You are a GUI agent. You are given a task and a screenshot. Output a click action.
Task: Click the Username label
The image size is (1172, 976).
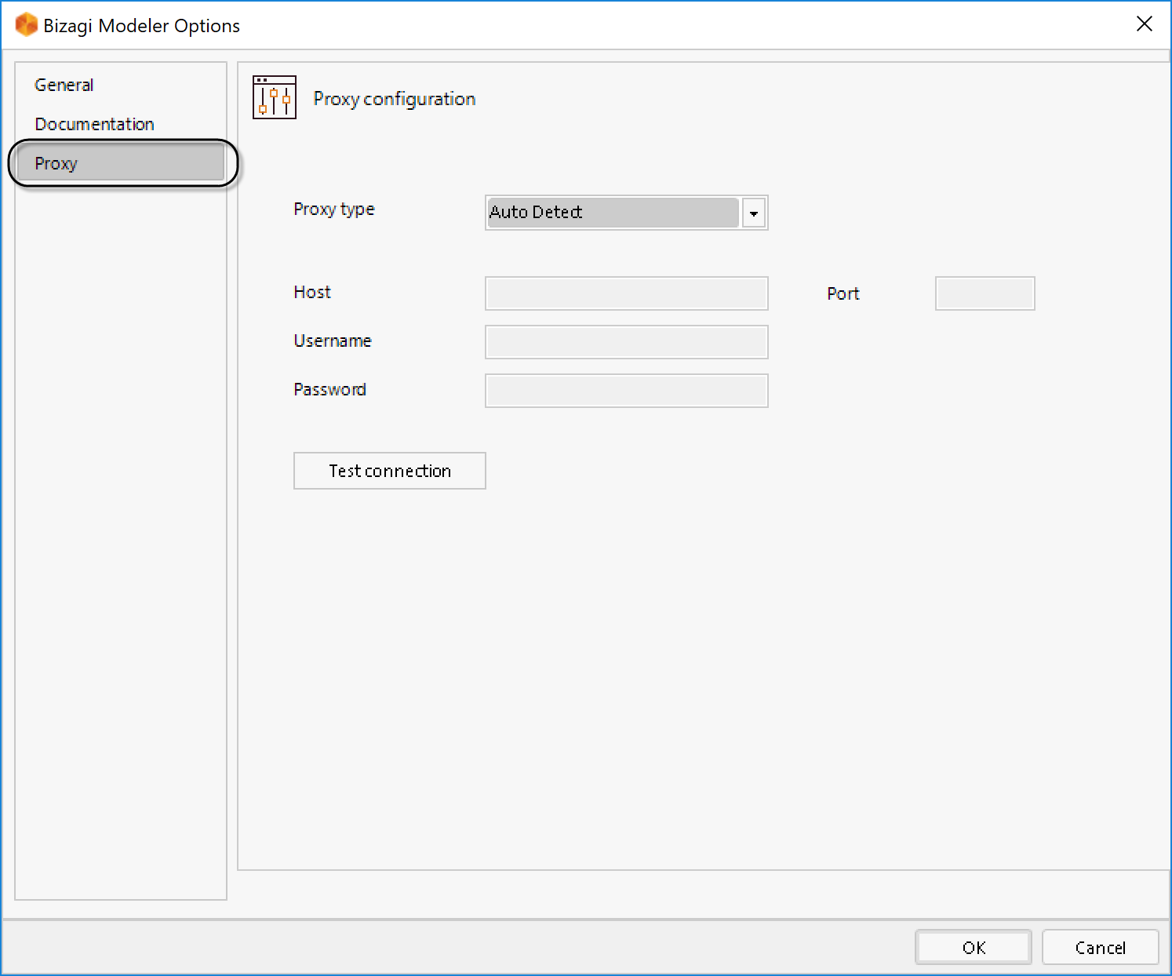[333, 341]
